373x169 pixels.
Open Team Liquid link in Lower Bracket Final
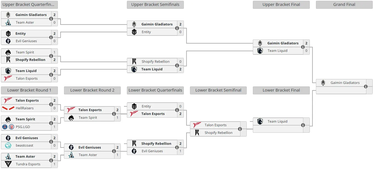click(x=278, y=121)
